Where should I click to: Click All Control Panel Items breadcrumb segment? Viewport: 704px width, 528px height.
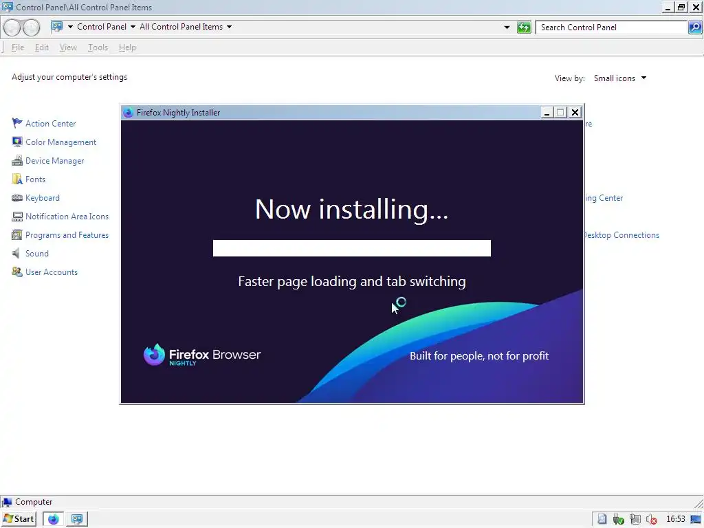(181, 27)
